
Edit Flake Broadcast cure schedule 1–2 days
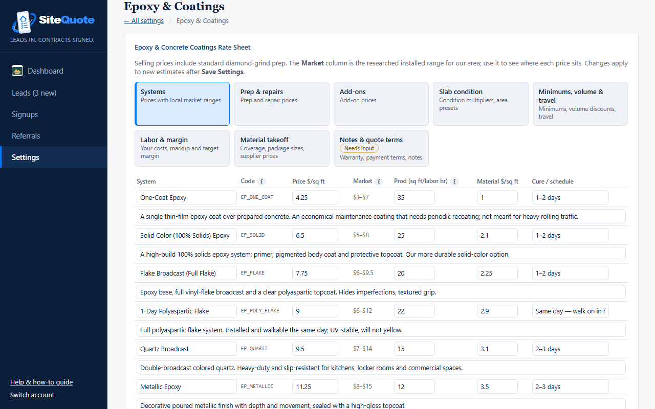tap(571, 274)
